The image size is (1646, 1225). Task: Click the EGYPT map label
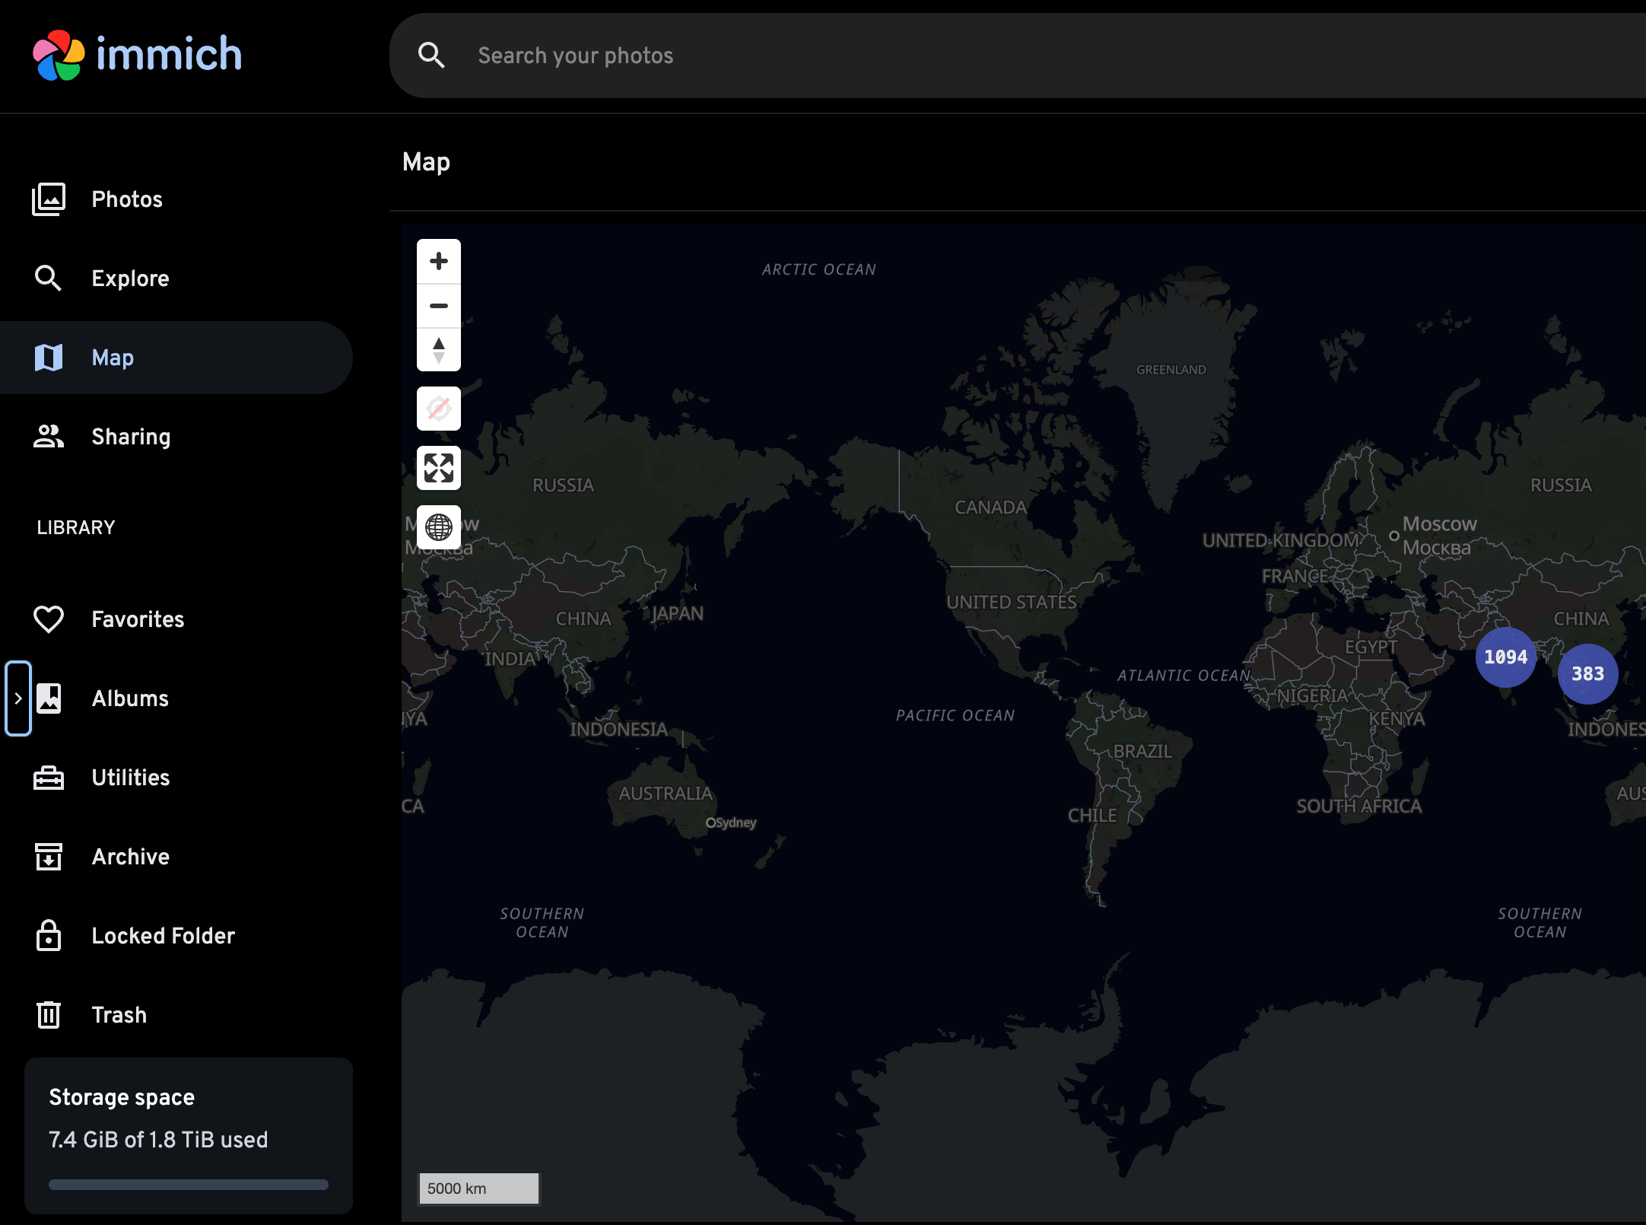1371,647
